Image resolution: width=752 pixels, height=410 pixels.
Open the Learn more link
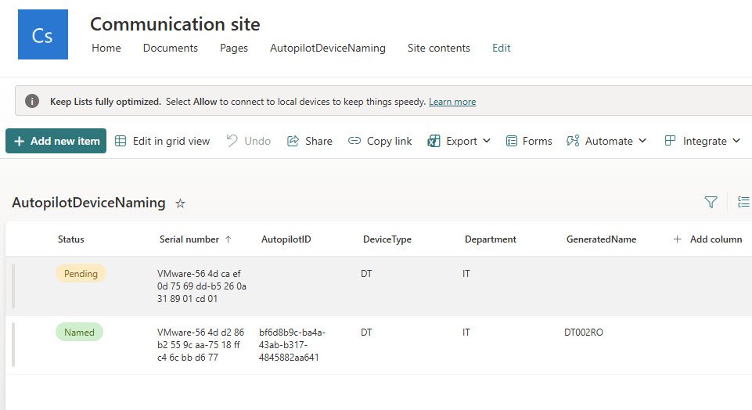[x=452, y=102]
